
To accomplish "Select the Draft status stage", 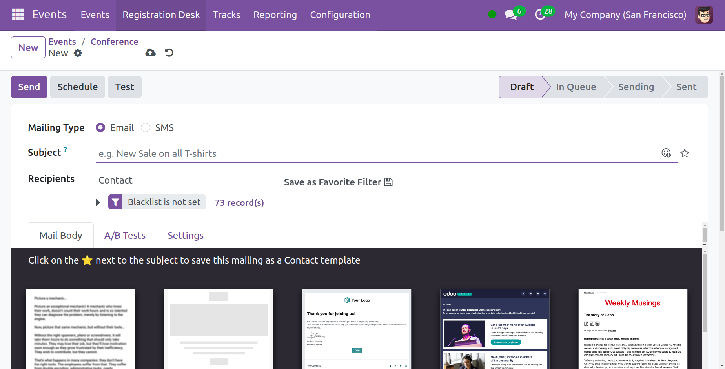I will coord(520,87).
